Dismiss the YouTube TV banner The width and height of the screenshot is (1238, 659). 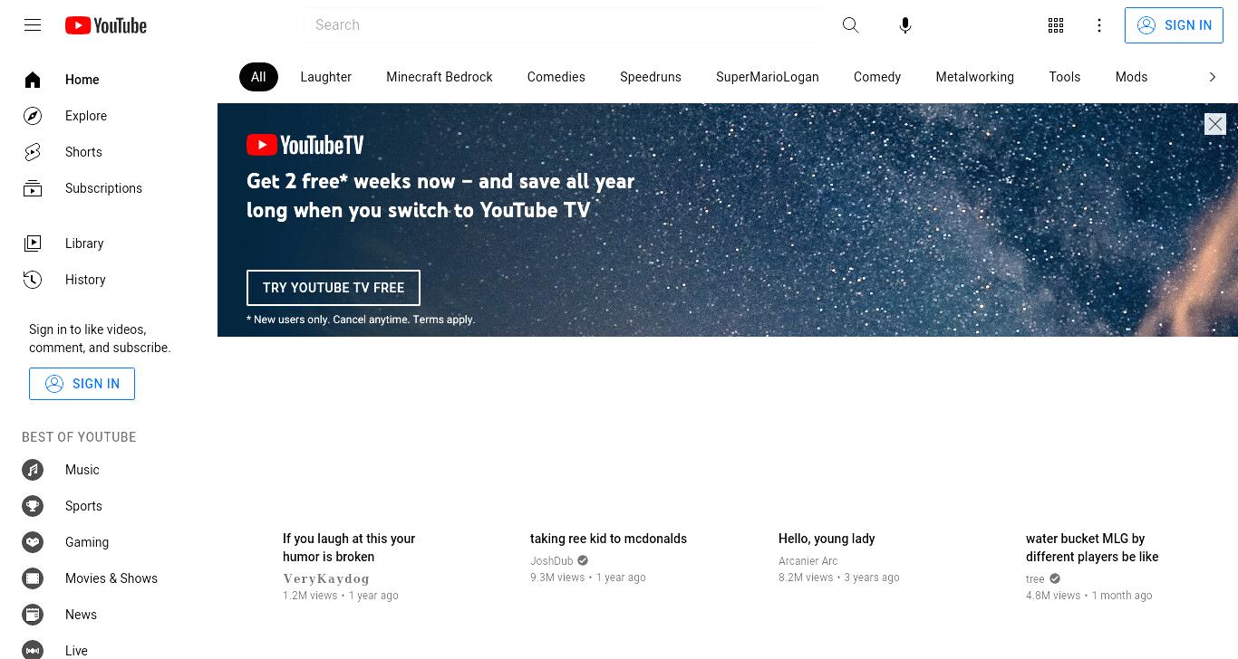[1215, 124]
